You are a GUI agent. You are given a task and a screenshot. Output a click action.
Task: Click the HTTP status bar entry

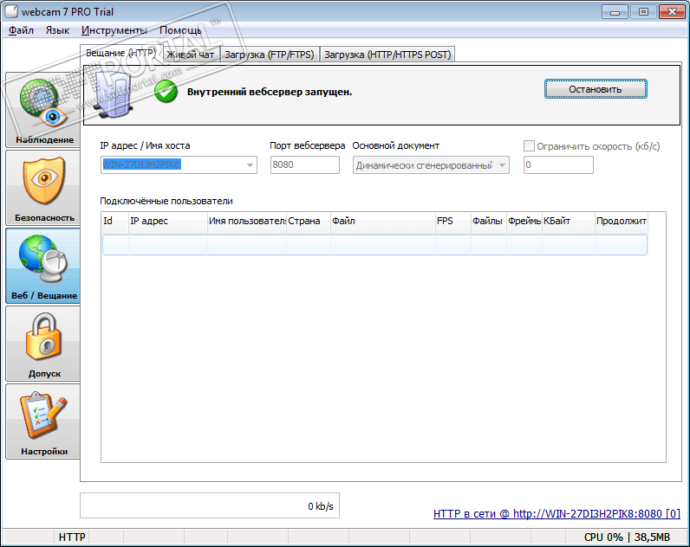72,537
